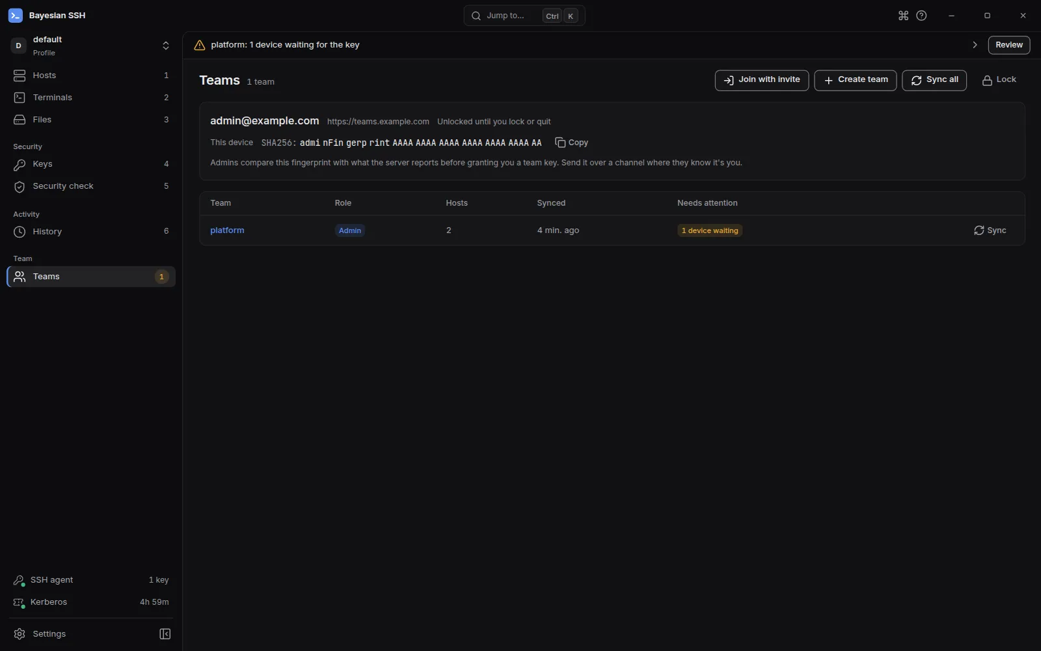Click 'Unlocked until you lock or quit' text
The height and width of the screenshot is (651, 1041).
(x=494, y=122)
